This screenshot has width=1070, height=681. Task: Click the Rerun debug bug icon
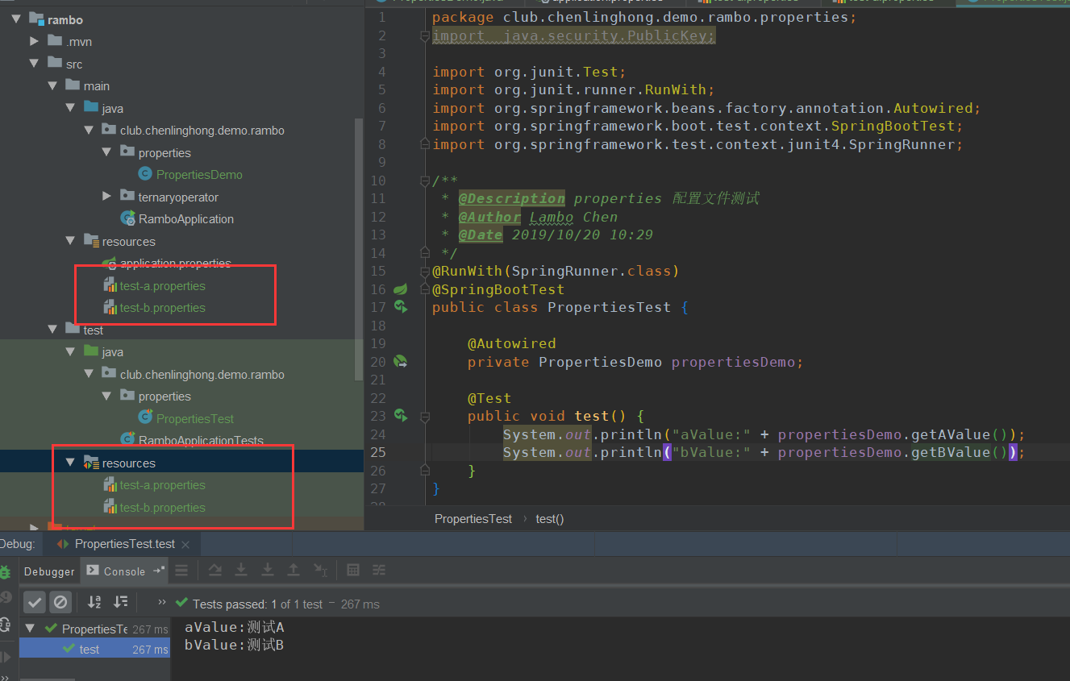pos(5,571)
